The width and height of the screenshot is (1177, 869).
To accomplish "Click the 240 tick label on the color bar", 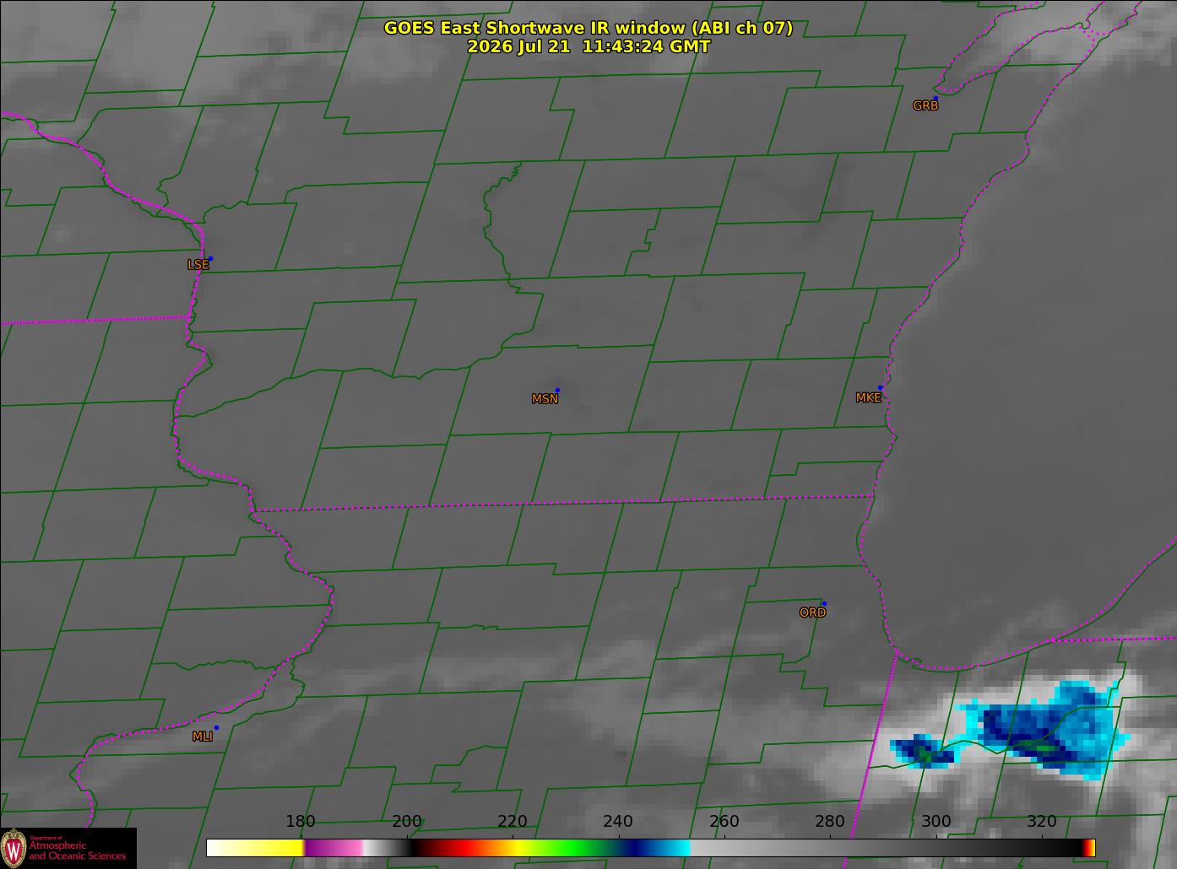I will [618, 822].
